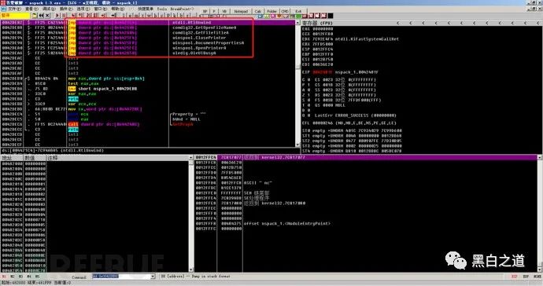The width and height of the screenshot is (543, 286).
Task: Open the BreakPoint menu
Action: (x=182, y=9)
